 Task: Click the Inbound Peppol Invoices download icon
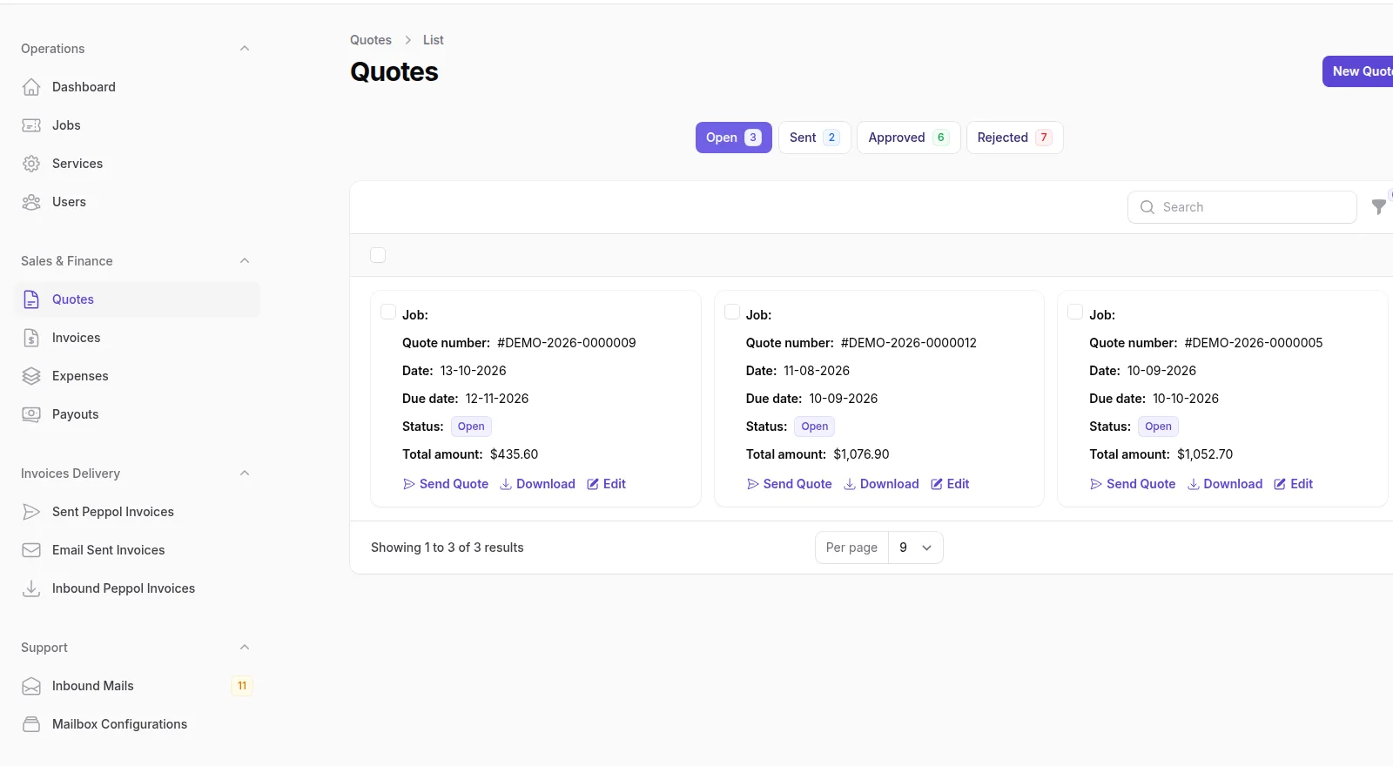pos(31,588)
